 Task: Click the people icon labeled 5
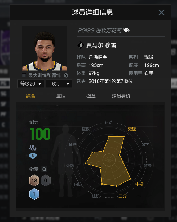tap(33, 148)
